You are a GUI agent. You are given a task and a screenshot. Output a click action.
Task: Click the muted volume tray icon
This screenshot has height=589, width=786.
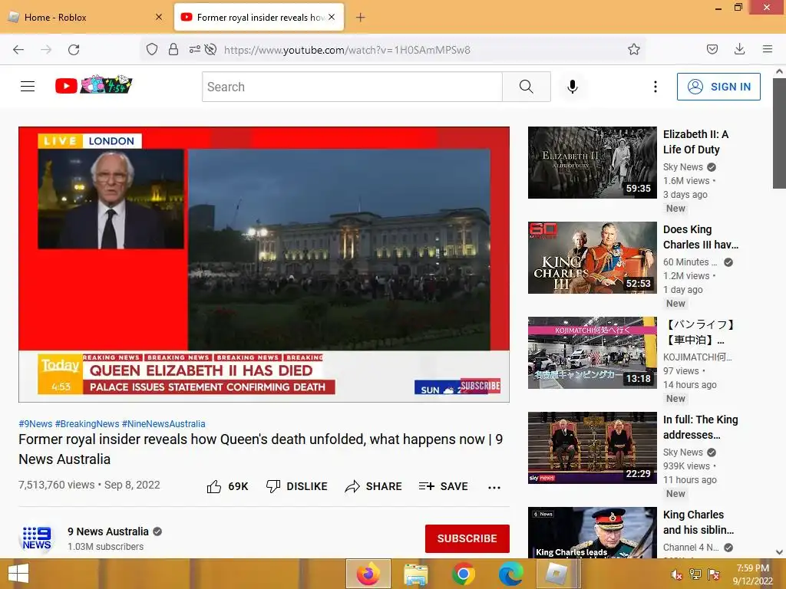676,574
